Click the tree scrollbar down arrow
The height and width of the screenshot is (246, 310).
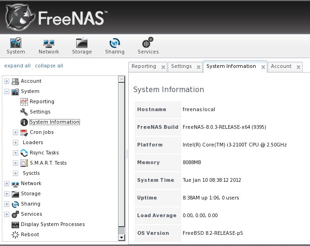point(121,237)
